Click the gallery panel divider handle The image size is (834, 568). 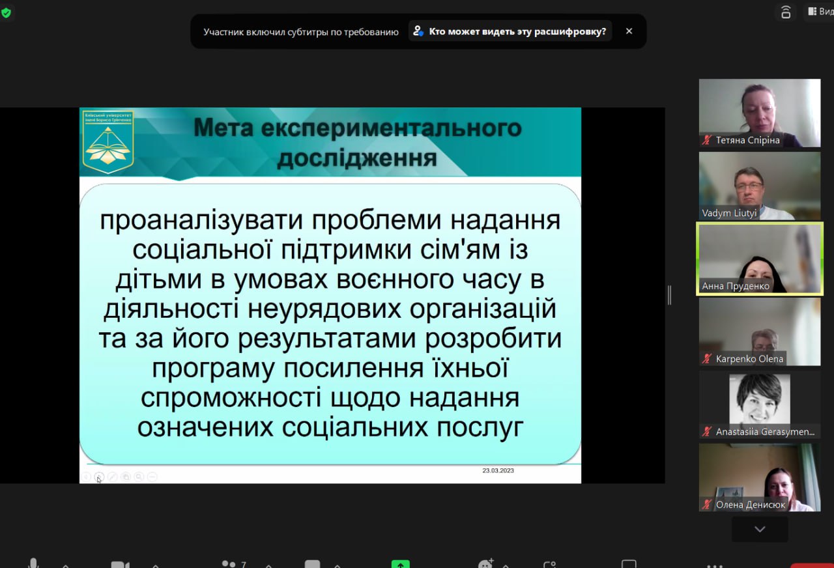[669, 295]
